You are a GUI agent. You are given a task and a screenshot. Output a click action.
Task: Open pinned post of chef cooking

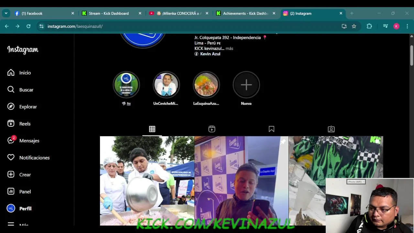[x=147, y=181]
